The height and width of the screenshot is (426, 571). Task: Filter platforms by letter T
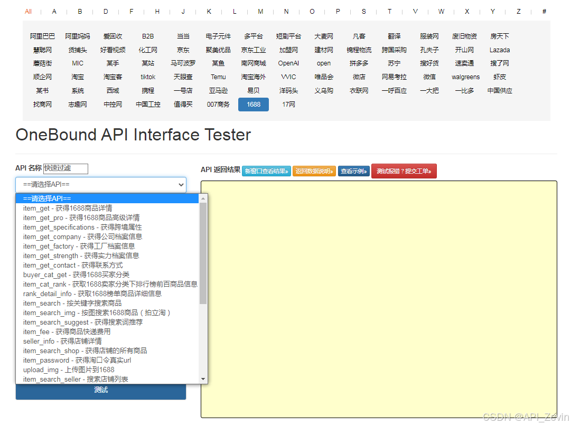[x=389, y=12]
